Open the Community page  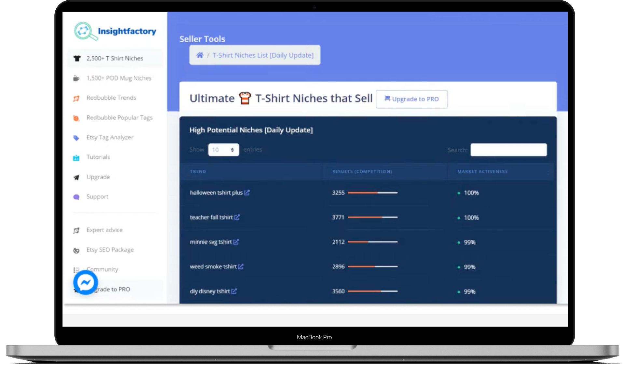point(103,269)
